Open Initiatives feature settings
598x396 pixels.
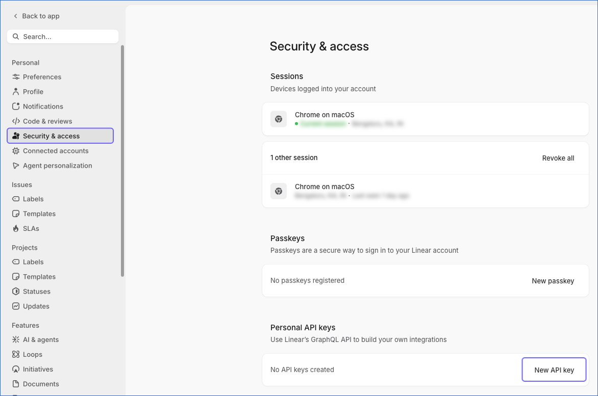pyautogui.click(x=60, y=369)
